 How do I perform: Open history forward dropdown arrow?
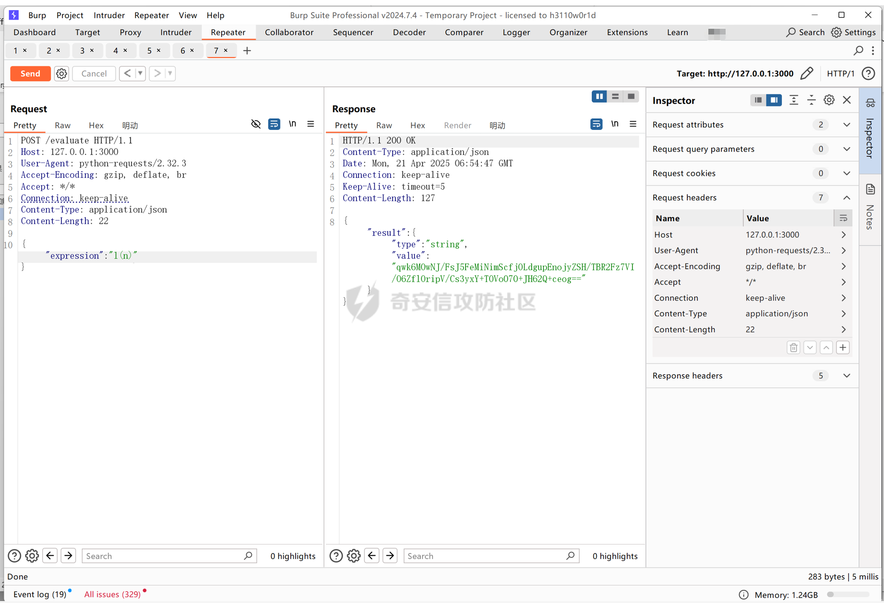coord(170,73)
